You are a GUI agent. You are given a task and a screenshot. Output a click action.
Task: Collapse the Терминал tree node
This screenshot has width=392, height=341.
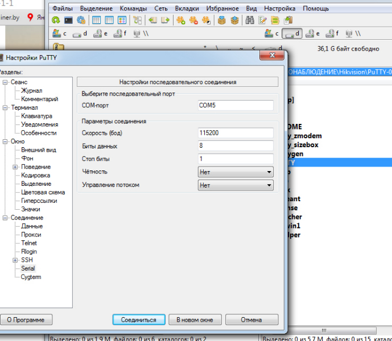point(5,107)
